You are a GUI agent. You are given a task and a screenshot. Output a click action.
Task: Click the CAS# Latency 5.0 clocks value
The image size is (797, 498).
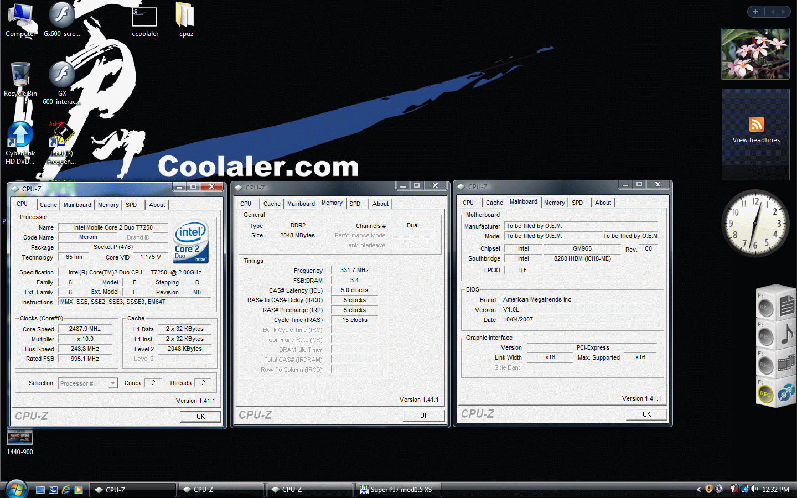click(354, 290)
